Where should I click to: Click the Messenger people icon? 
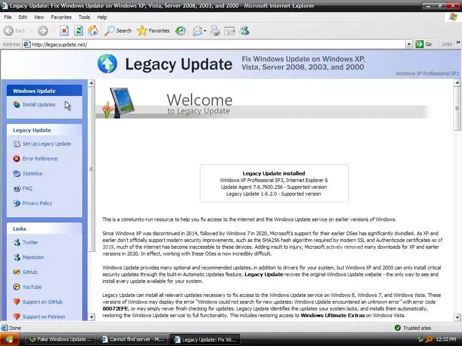tap(244, 31)
